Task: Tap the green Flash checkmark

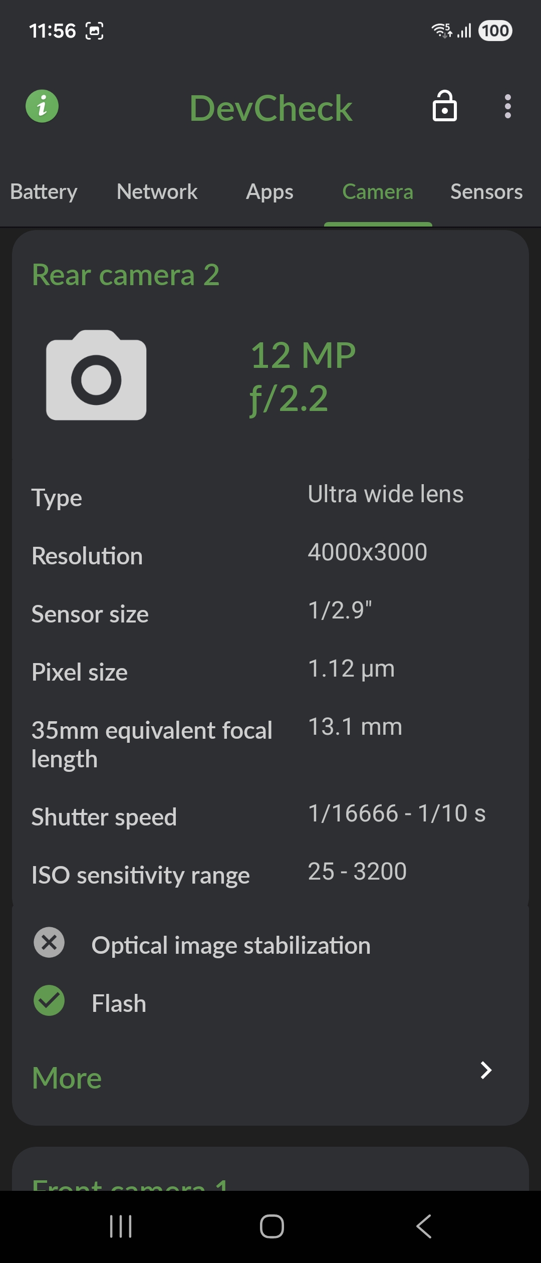Action: tap(49, 1000)
